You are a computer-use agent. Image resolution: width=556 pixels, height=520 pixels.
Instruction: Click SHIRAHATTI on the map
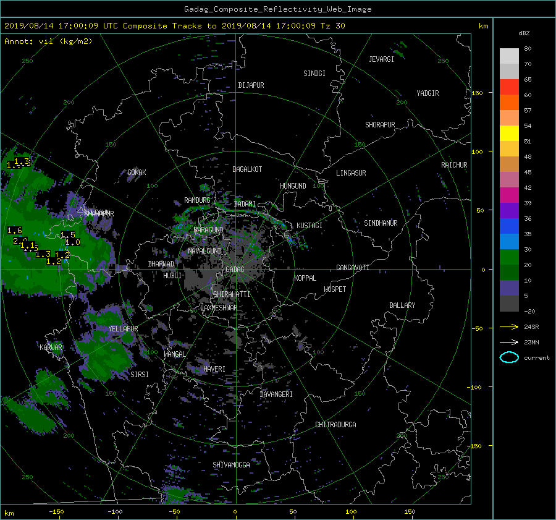tap(232, 294)
